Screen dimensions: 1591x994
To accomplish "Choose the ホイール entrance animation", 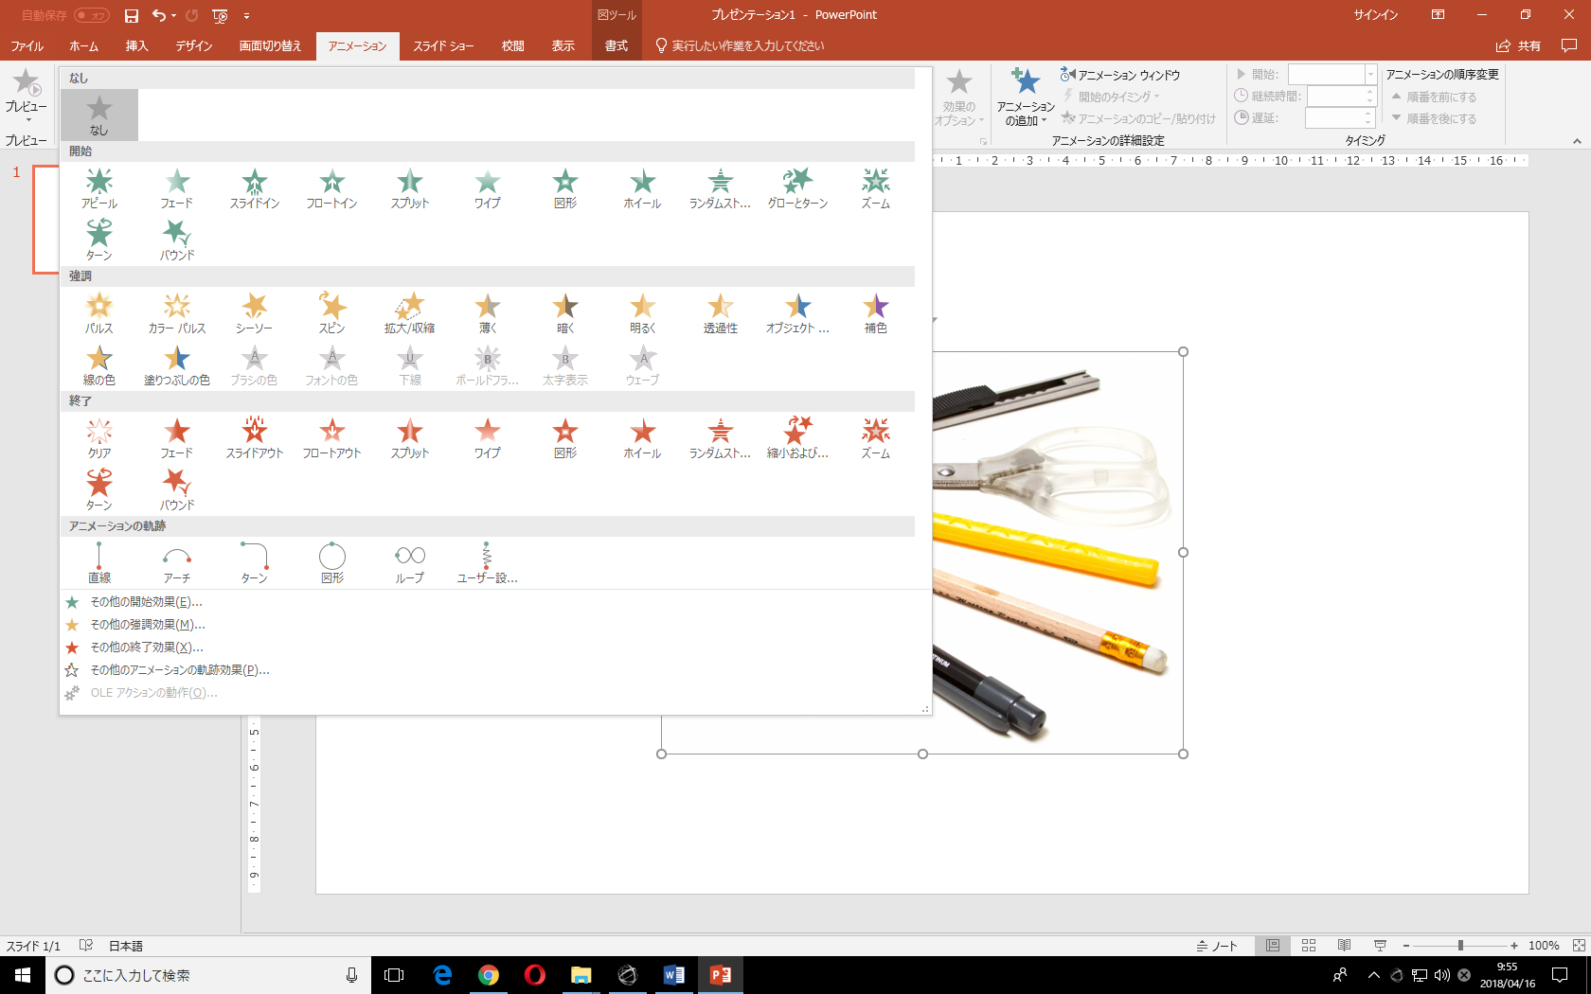I will click(642, 188).
